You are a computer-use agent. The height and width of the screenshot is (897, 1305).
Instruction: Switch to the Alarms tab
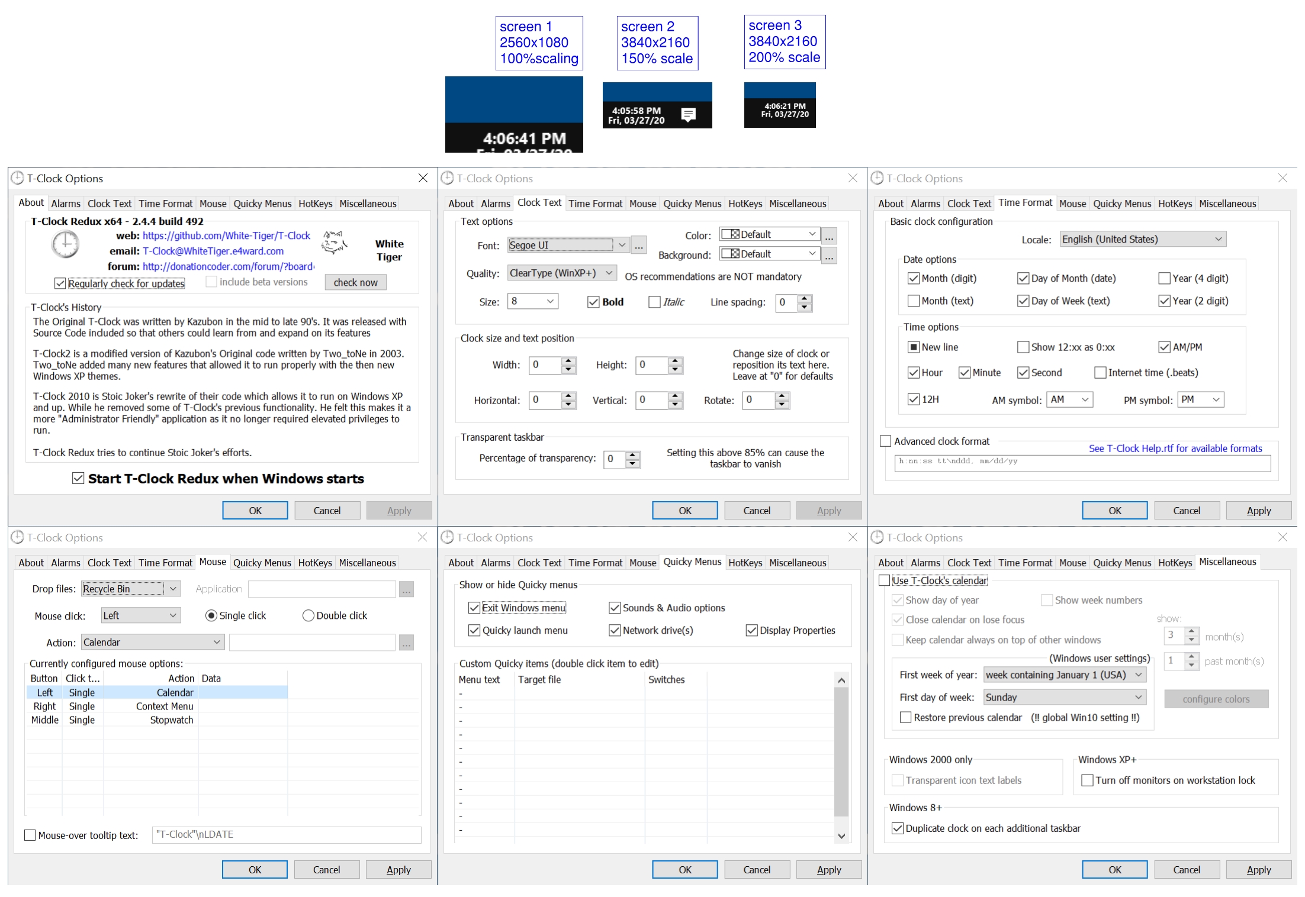66,203
